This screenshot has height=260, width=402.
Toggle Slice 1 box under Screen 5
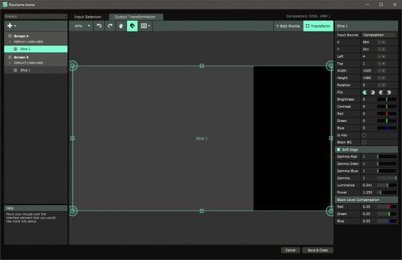pyautogui.click(x=15, y=70)
